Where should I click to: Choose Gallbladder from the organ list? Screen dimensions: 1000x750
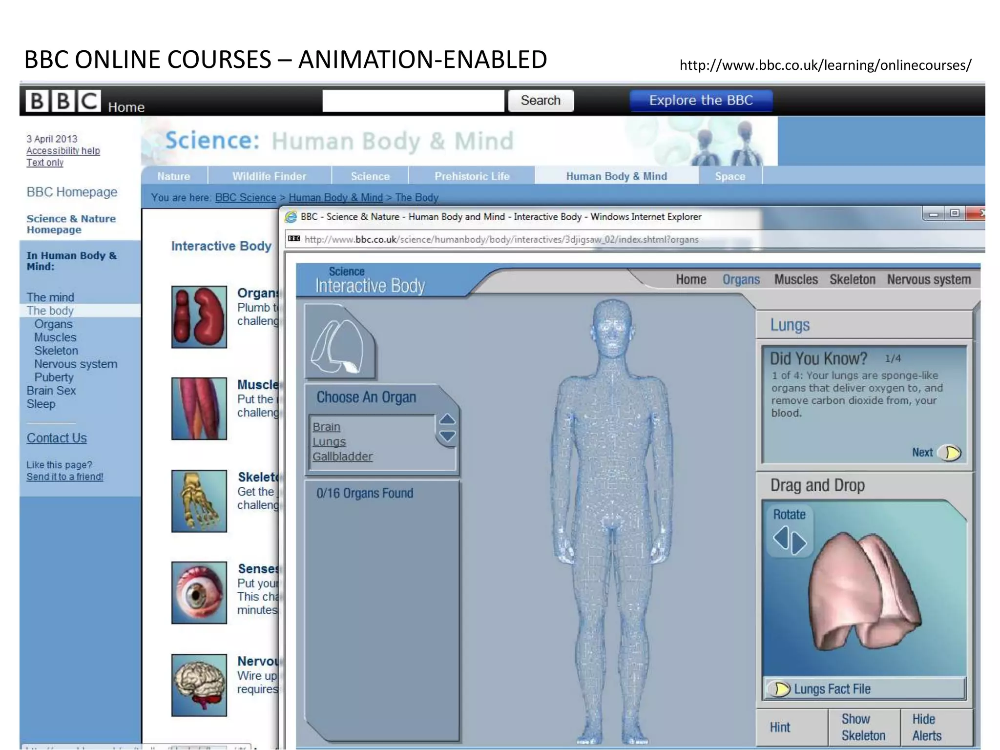coord(342,457)
